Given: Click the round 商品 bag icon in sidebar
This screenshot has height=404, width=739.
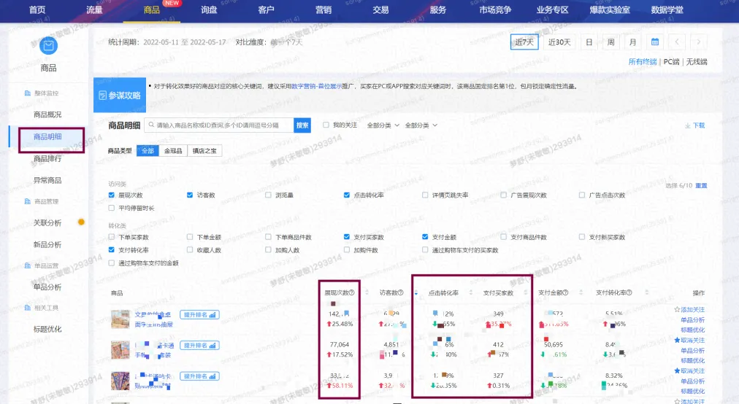Looking at the screenshot, I should click(48, 46).
